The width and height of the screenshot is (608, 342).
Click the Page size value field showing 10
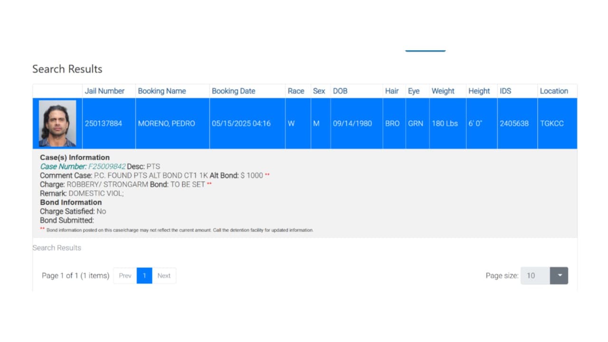[535, 275]
